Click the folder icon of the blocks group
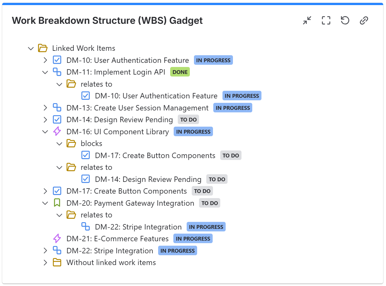This screenshot has height=286, width=386. tap(71, 143)
